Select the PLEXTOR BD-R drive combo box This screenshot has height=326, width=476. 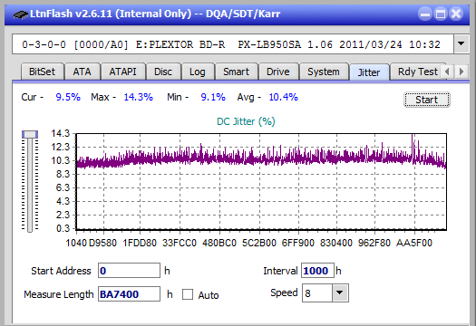click(x=233, y=44)
